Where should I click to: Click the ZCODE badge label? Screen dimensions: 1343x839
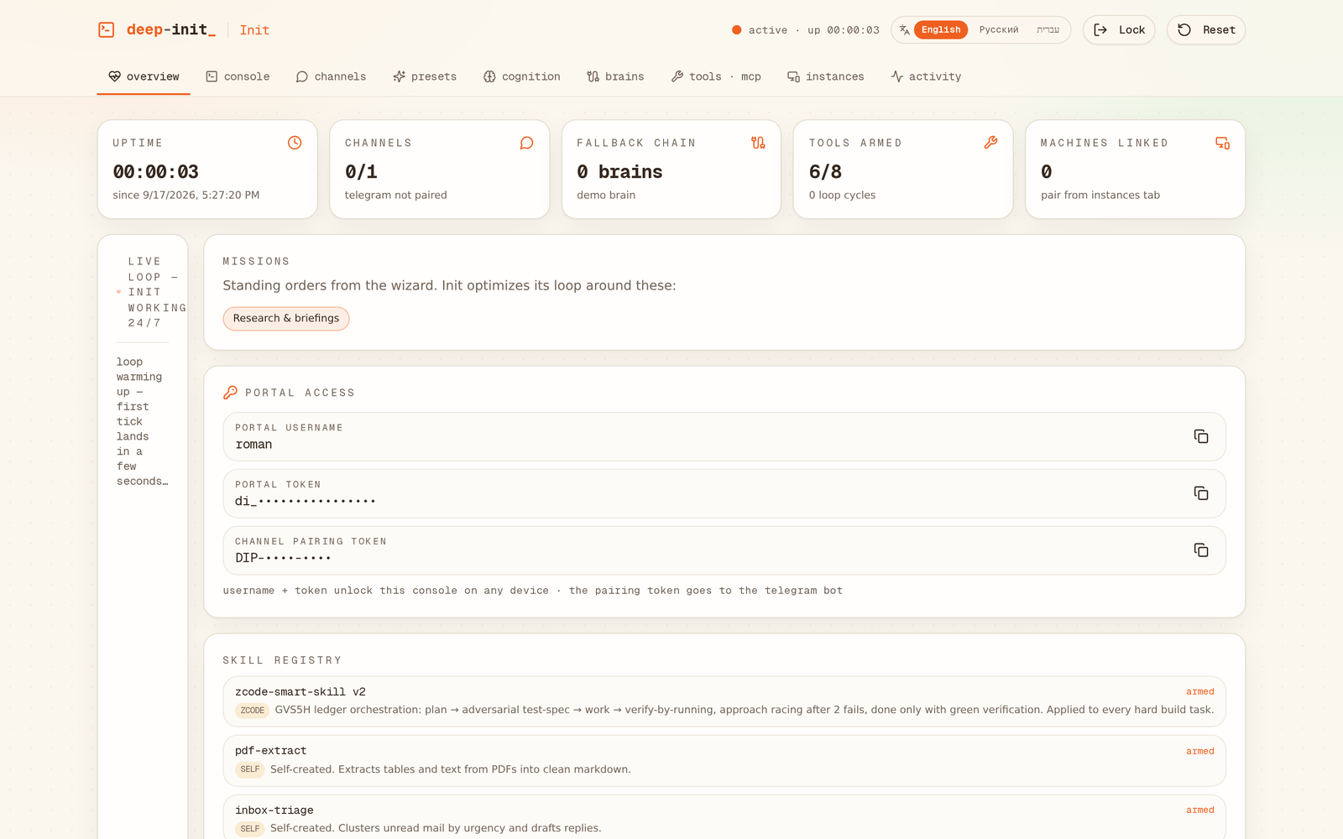click(x=252, y=711)
